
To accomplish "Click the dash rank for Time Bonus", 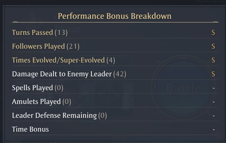I will pyautogui.click(x=214, y=130).
